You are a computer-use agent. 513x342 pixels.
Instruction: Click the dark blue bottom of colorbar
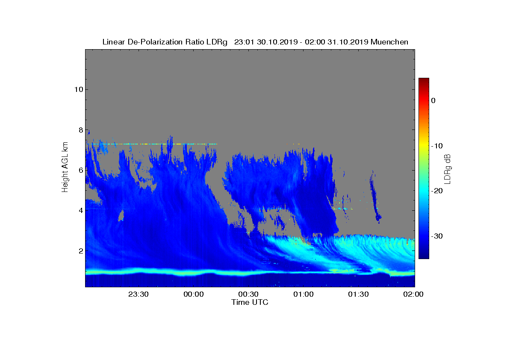point(424,256)
